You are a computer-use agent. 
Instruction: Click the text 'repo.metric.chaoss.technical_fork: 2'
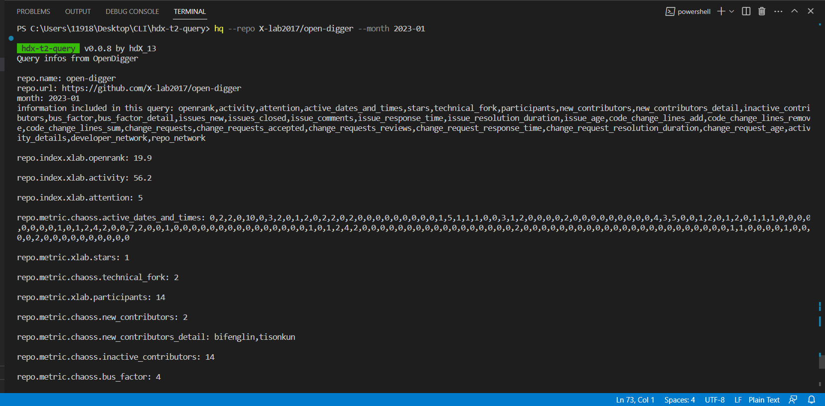coord(98,277)
